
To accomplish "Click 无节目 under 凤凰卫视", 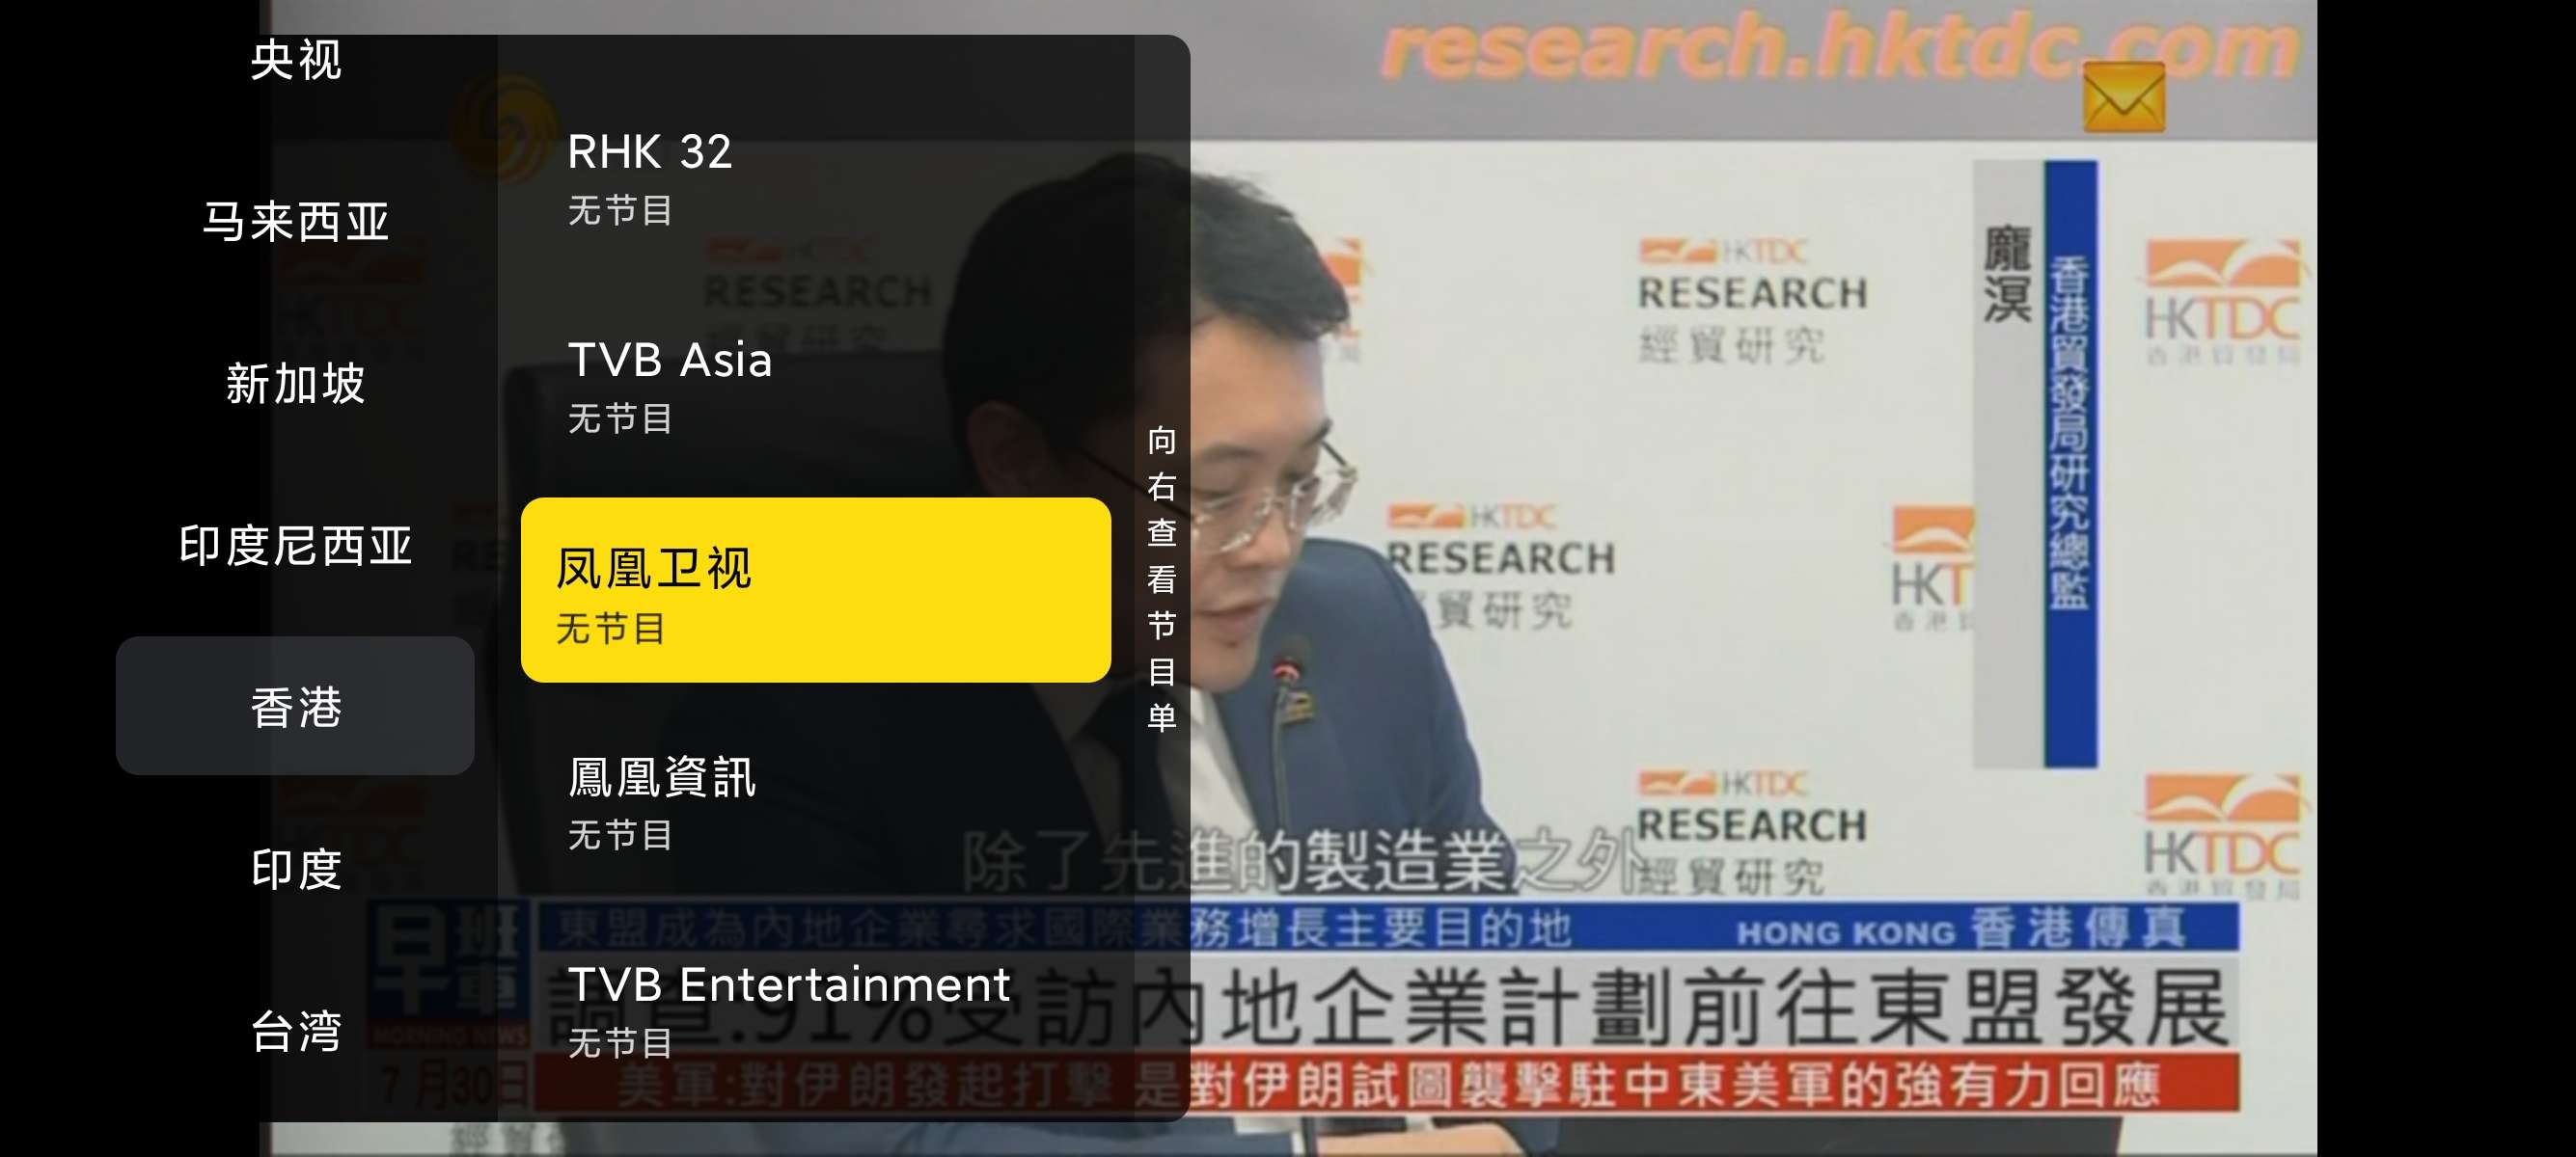I will [x=610, y=629].
